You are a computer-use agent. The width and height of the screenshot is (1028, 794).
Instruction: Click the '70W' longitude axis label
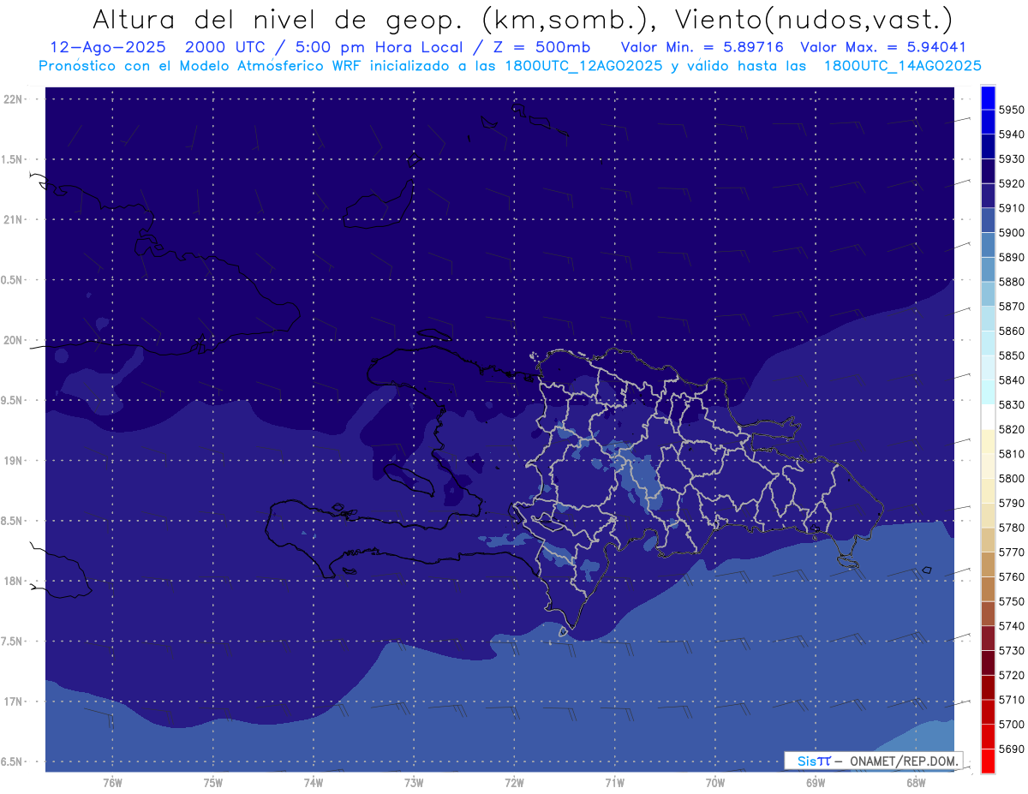[x=714, y=782]
